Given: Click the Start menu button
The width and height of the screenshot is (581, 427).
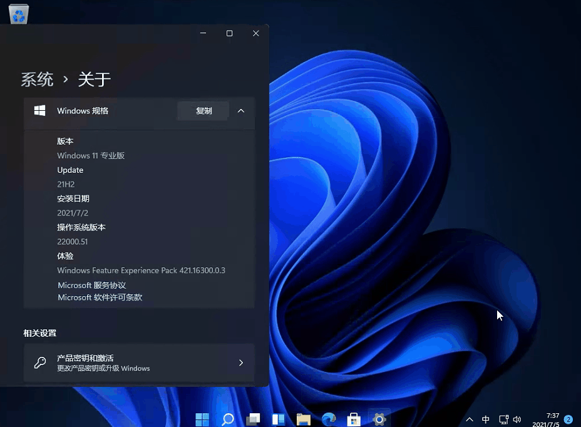Looking at the screenshot, I should tap(202, 418).
